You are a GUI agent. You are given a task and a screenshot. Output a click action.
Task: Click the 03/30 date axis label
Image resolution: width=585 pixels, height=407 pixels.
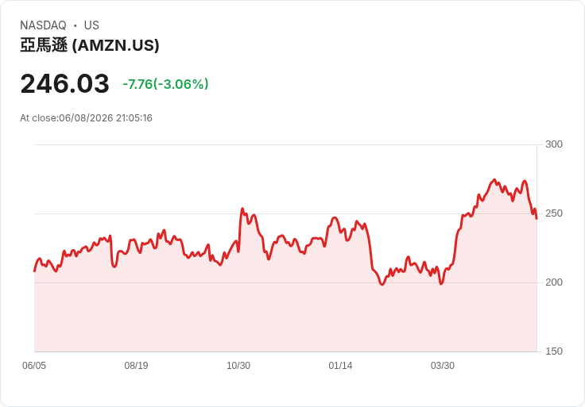[x=443, y=366]
